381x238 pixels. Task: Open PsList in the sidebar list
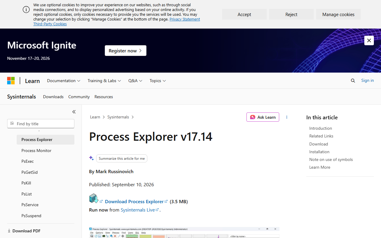point(46,194)
